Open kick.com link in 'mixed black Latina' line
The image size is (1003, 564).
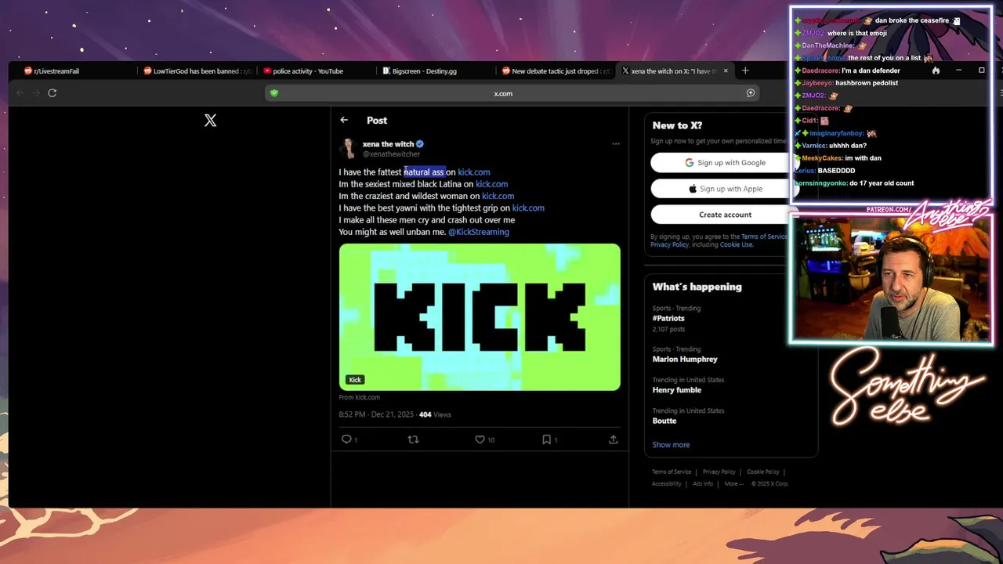[492, 184]
